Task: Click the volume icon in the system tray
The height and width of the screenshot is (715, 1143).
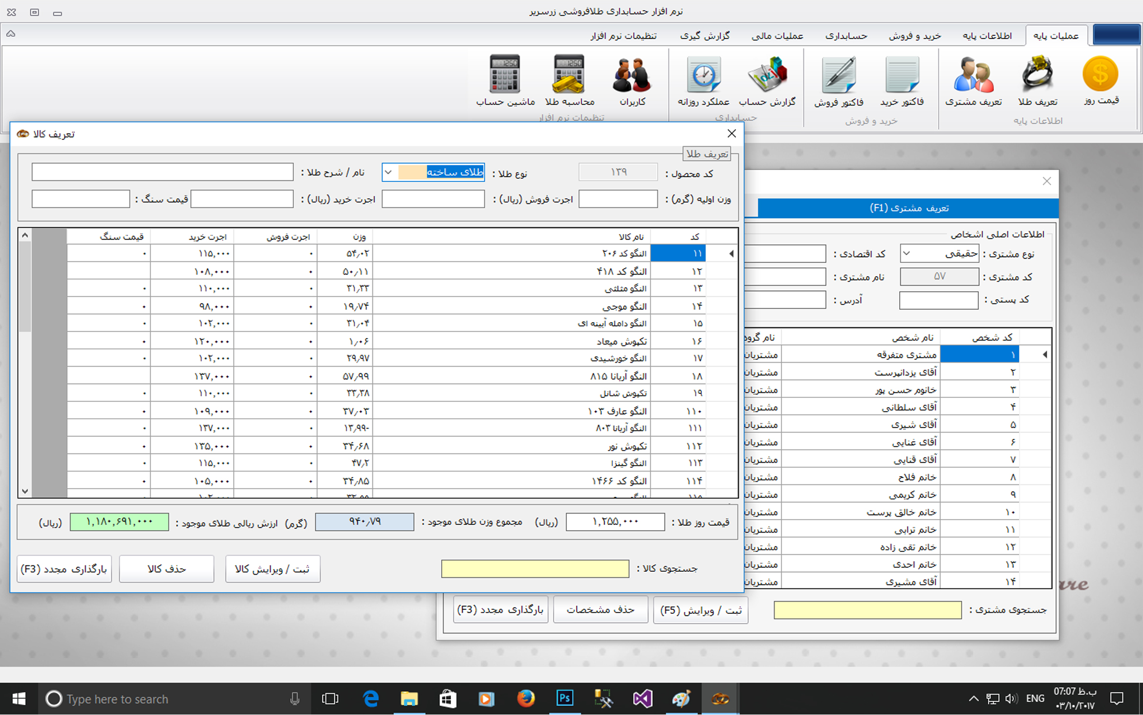Action: (1011, 699)
